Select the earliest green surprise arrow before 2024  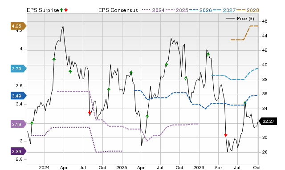tap(32, 123)
